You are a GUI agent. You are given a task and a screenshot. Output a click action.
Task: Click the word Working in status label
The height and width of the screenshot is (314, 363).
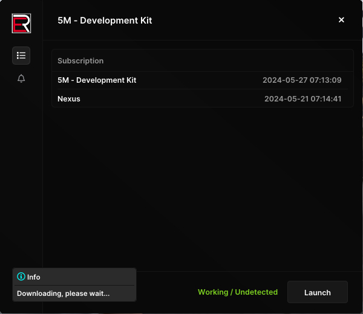(x=213, y=292)
